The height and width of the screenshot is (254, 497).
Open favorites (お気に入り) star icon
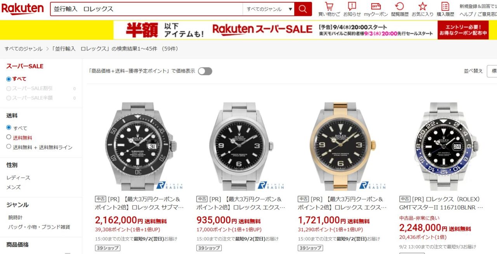click(422, 9)
